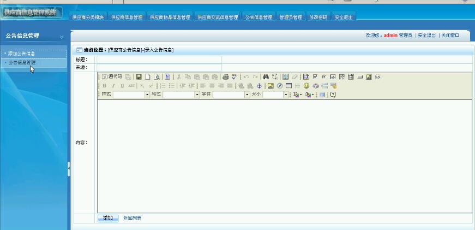Open the 字体 font dropdown

tap(231, 95)
